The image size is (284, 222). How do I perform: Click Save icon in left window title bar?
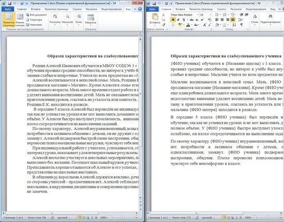coord(10,3)
